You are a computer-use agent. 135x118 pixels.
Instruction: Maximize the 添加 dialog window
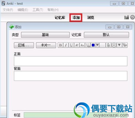(119, 27)
